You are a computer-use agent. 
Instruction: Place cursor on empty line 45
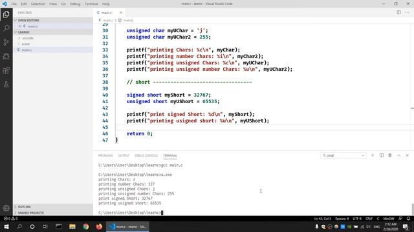pos(263,127)
